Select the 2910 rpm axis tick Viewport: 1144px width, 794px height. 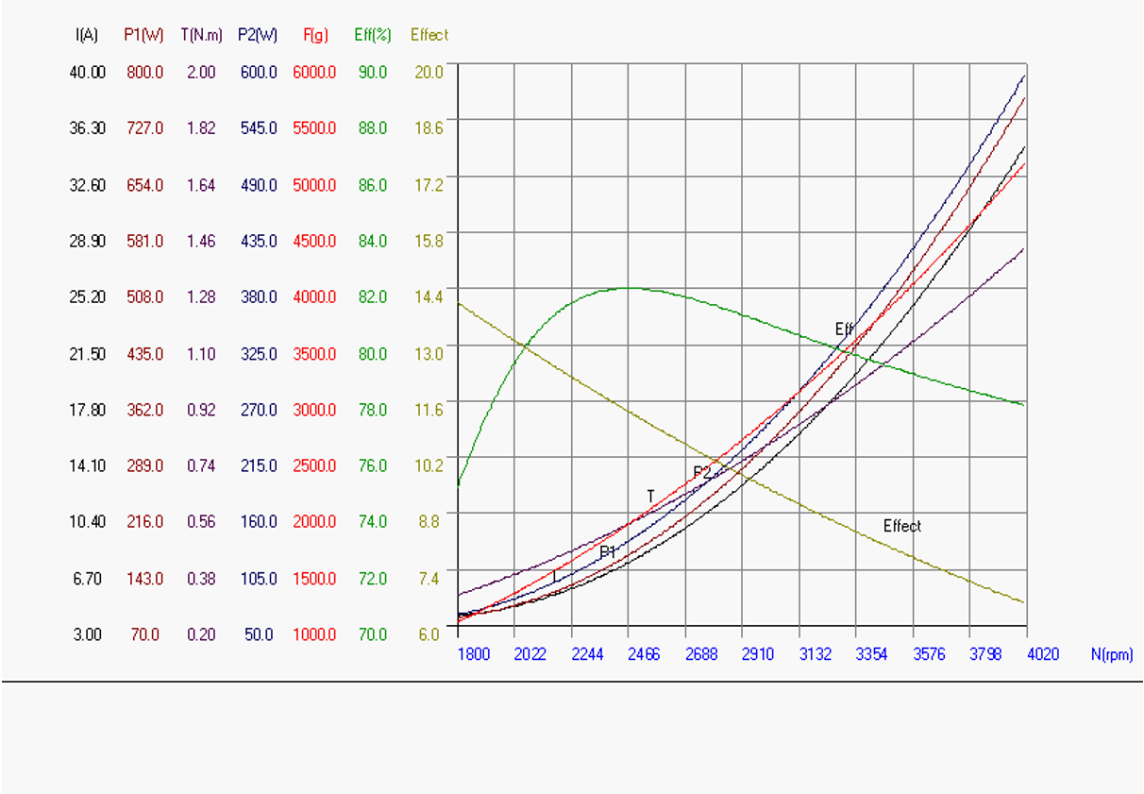758,654
